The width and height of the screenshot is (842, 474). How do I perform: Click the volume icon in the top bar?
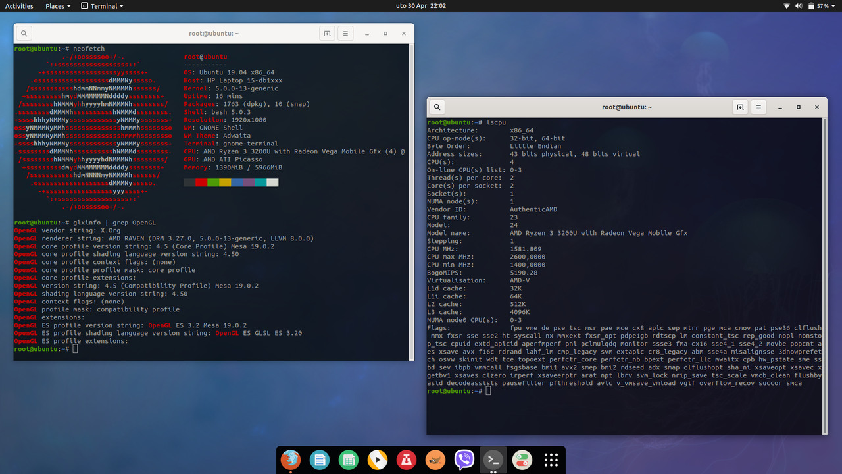pyautogui.click(x=798, y=5)
